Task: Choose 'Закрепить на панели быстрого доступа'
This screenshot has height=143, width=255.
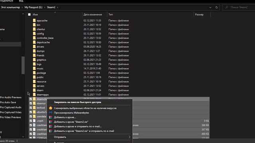Action: [78, 102]
